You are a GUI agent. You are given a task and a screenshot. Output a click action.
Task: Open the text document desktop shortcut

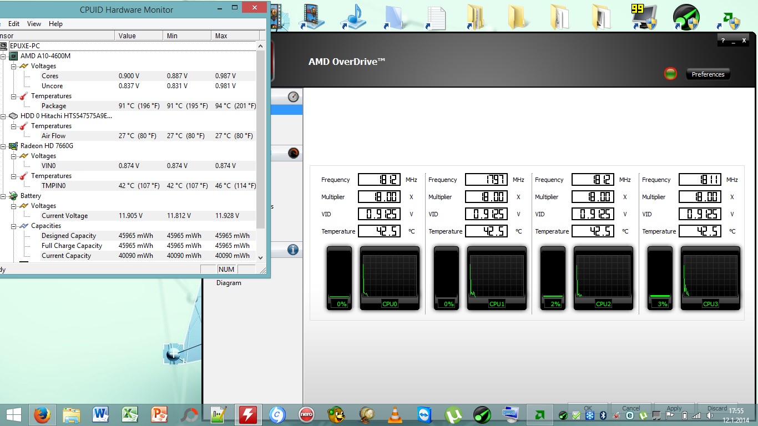[436, 18]
